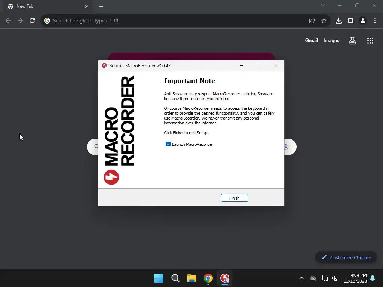Open Google apps grid

(x=370, y=41)
